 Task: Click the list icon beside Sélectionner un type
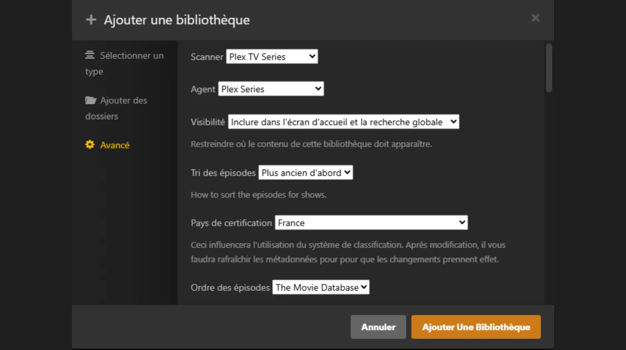pos(90,55)
